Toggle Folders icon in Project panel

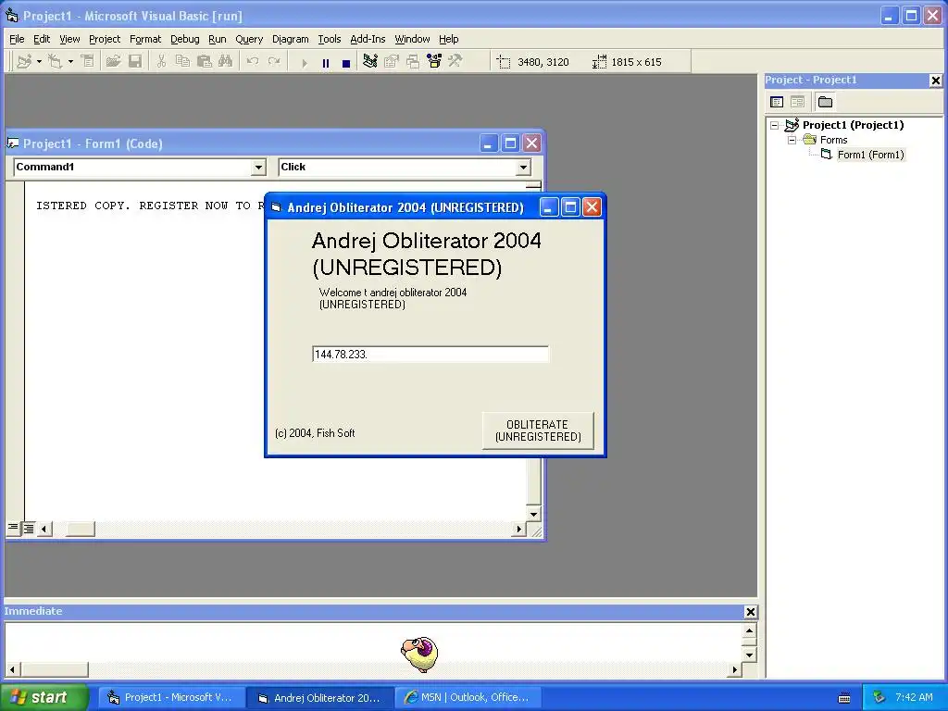pyautogui.click(x=825, y=102)
